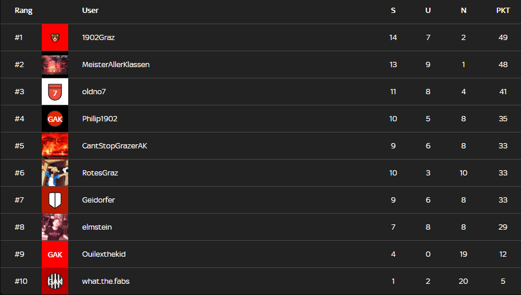The width and height of the screenshot is (521, 295).
Task: Select Philip1902's round GAK badge avatar
Action: tap(55, 119)
